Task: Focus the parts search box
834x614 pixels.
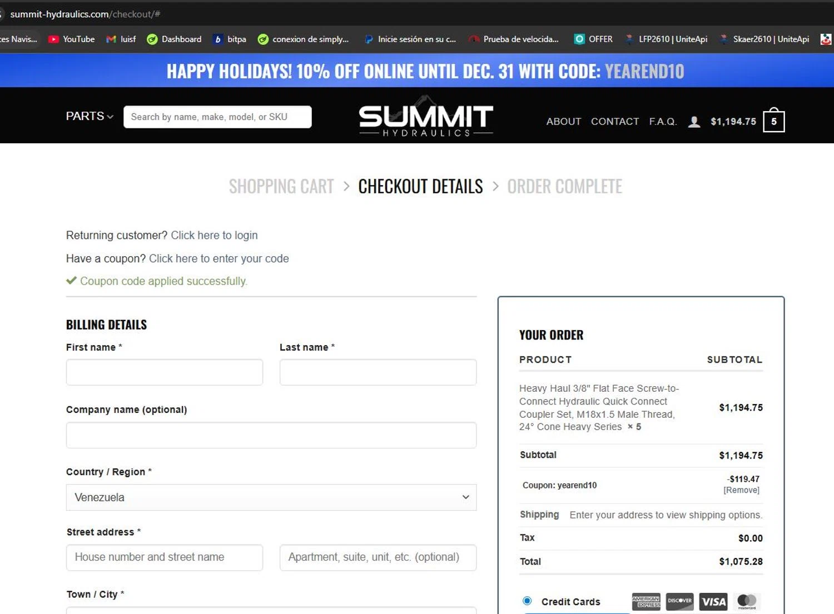Action: click(217, 117)
